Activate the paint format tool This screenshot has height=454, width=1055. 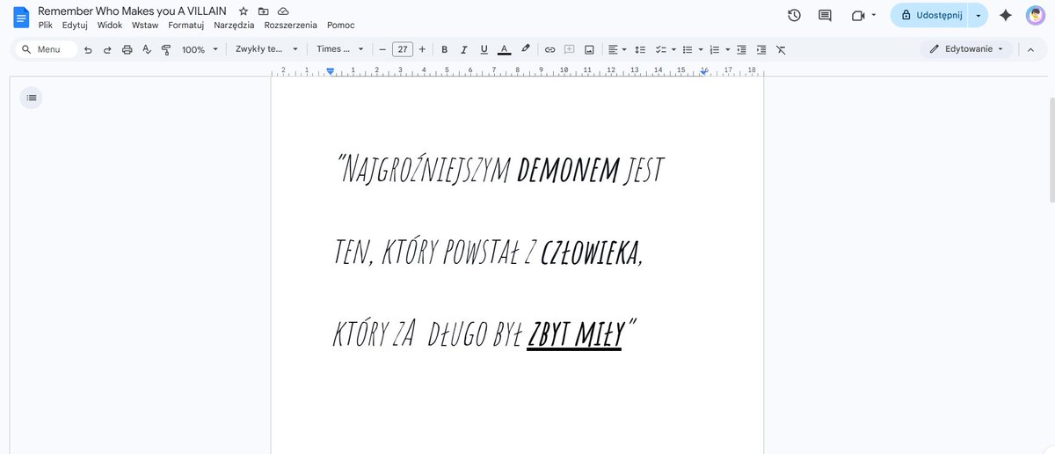tap(166, 49)
